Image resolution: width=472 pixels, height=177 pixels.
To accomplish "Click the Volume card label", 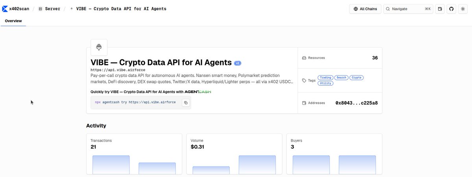I will pos(197,140).
